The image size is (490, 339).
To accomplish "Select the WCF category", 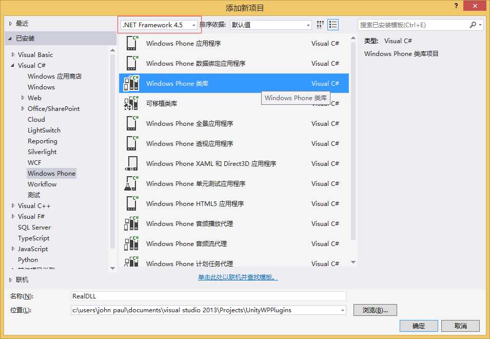I will click(x=34, y=163).
